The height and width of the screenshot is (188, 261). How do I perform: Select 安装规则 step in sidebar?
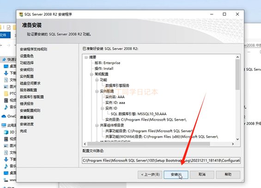click(27, 69)
